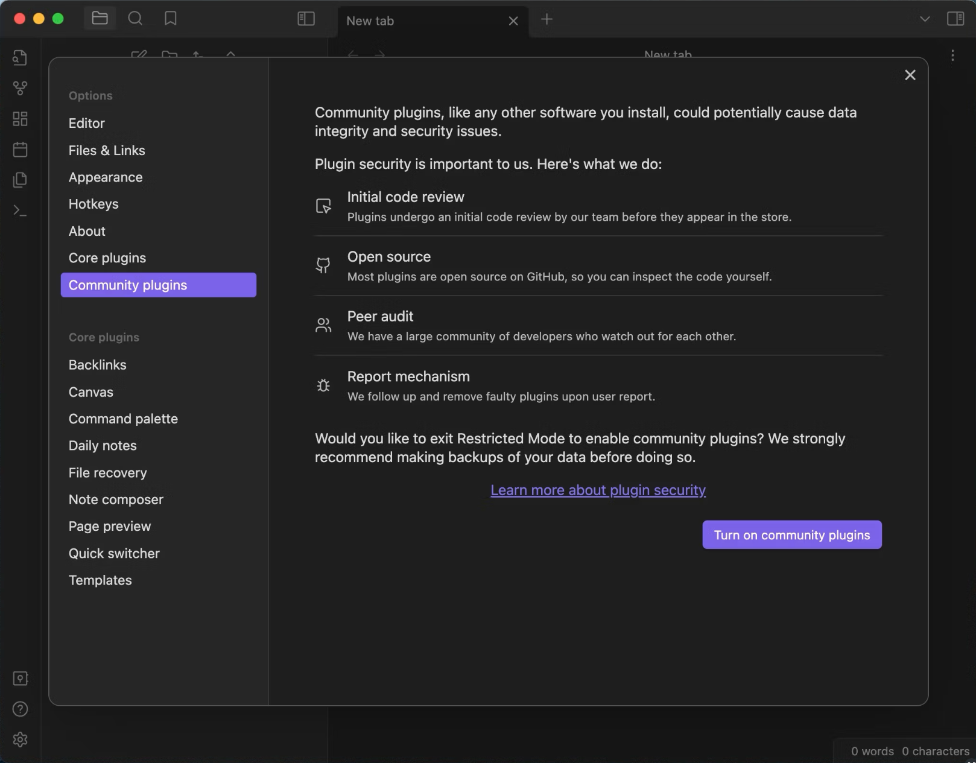The width and height of the screenshot is (976, 763).
Task: Open Backlinks plugin settings
Action: [x=159, y=365]
